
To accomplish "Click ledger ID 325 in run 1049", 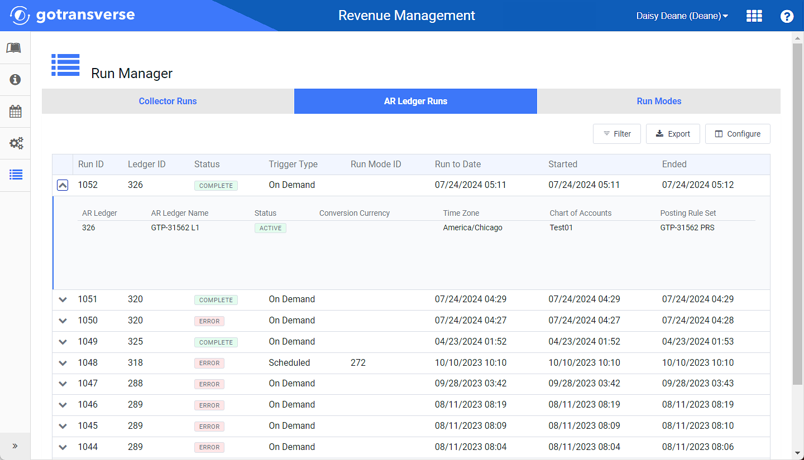I will 135,341.
